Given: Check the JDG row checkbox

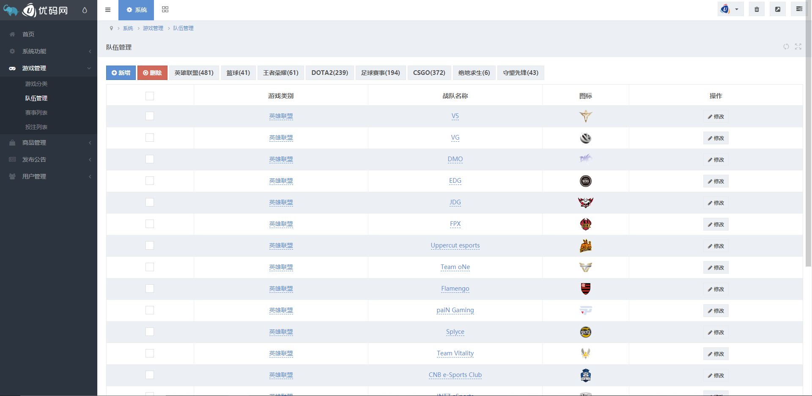Looking at the screenshot, I should (x=150, y=202).
